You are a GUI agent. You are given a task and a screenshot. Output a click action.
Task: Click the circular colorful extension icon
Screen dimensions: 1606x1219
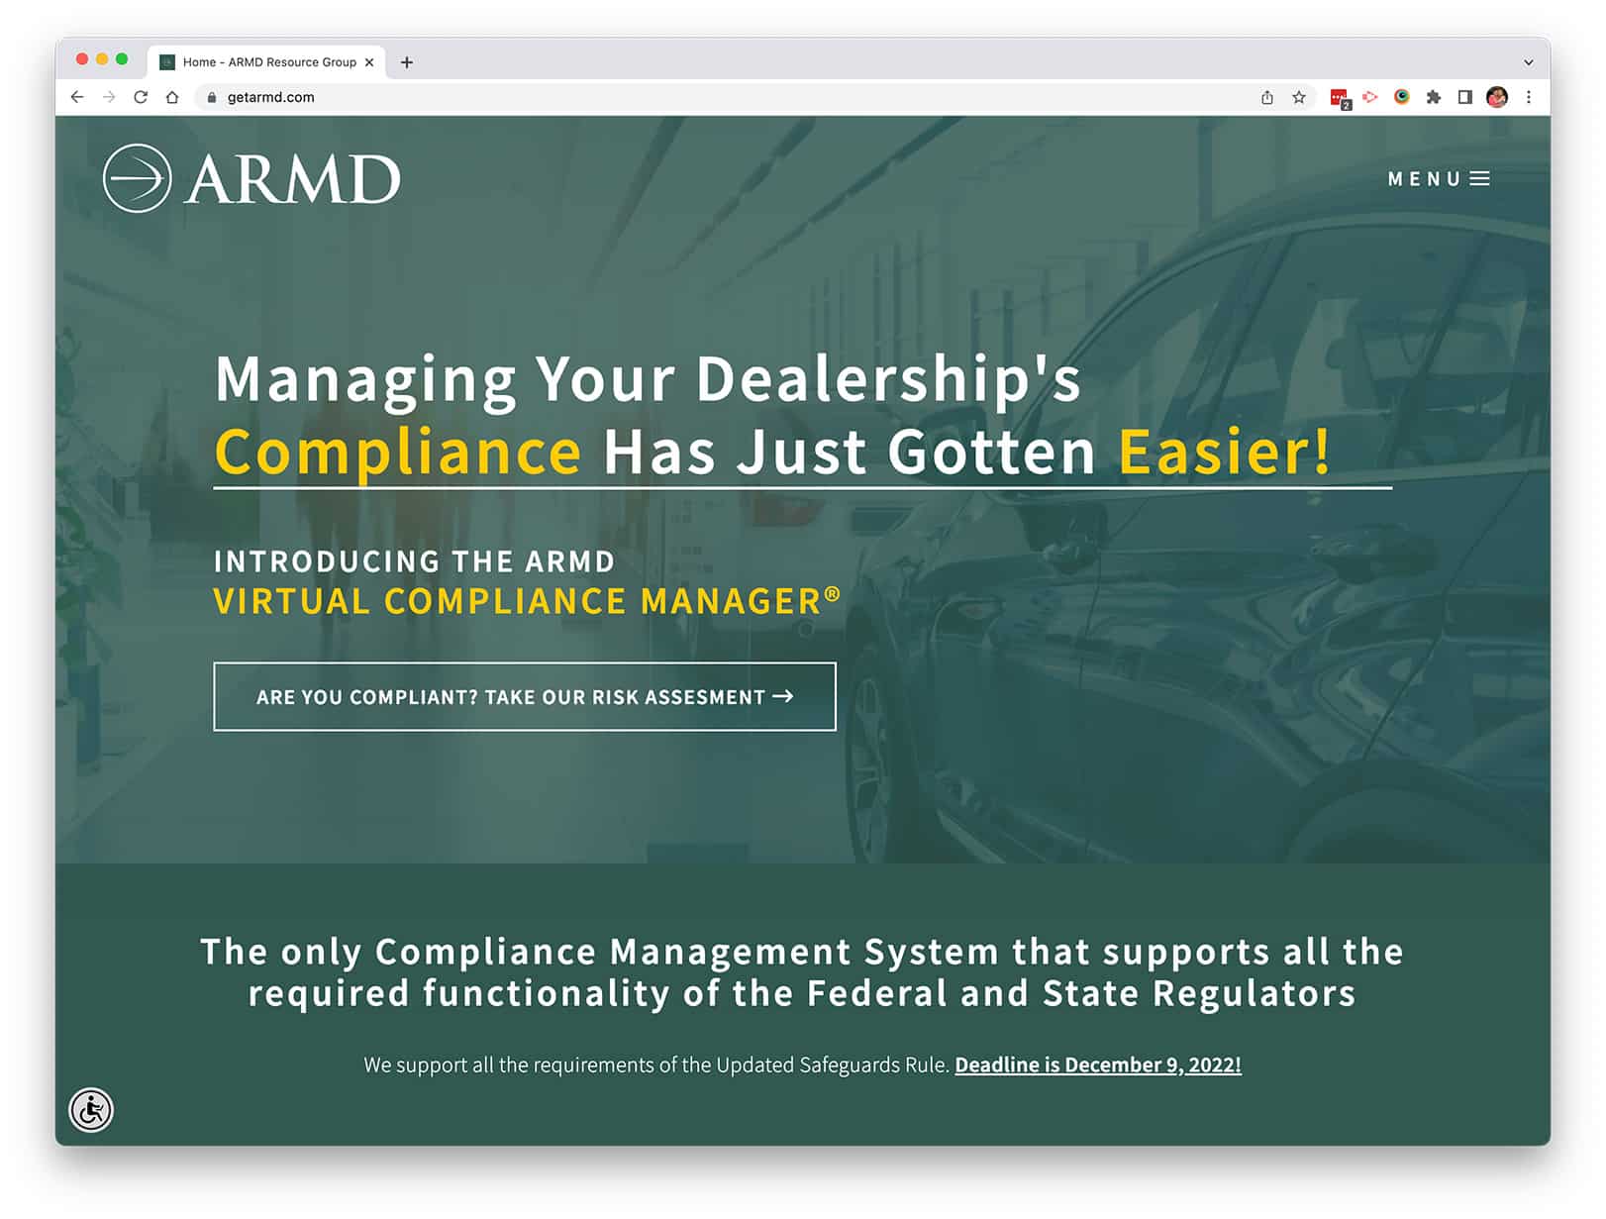pos(1402,97)
